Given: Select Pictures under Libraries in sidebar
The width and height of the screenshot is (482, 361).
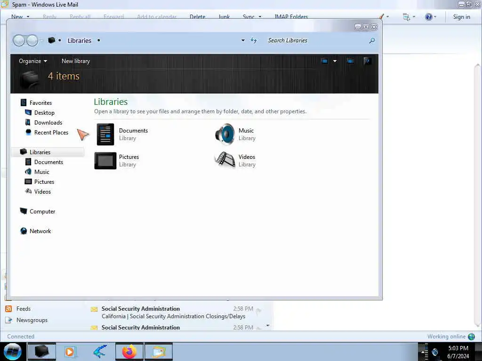Looking at the screenshot, I should (44, 182).
